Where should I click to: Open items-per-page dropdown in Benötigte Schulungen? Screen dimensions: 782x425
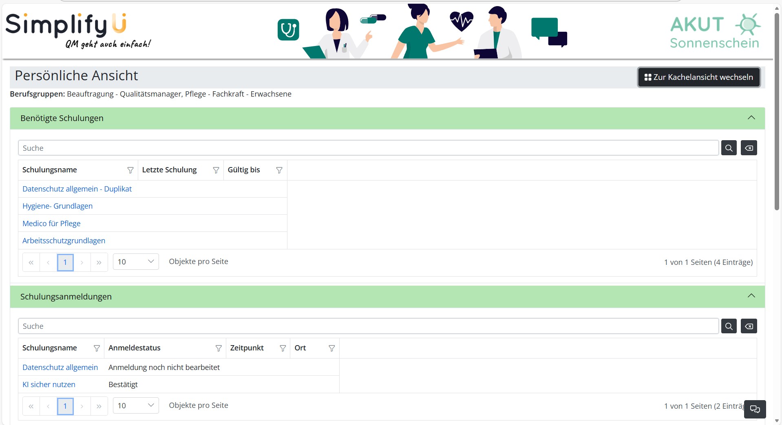pyautogui.click(x=135, y=262)
